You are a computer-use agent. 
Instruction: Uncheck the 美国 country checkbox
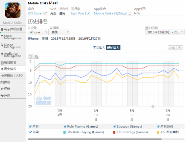tap(31, 132)
